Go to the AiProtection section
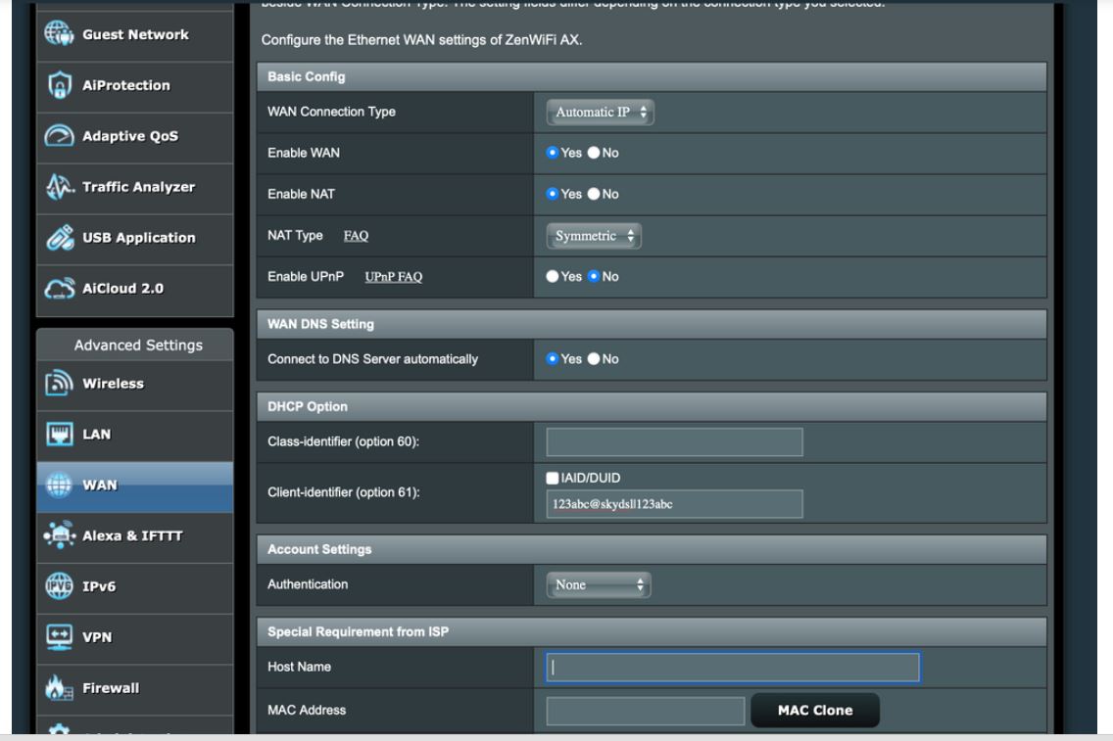1113x741 pixels. click(135, 86)
